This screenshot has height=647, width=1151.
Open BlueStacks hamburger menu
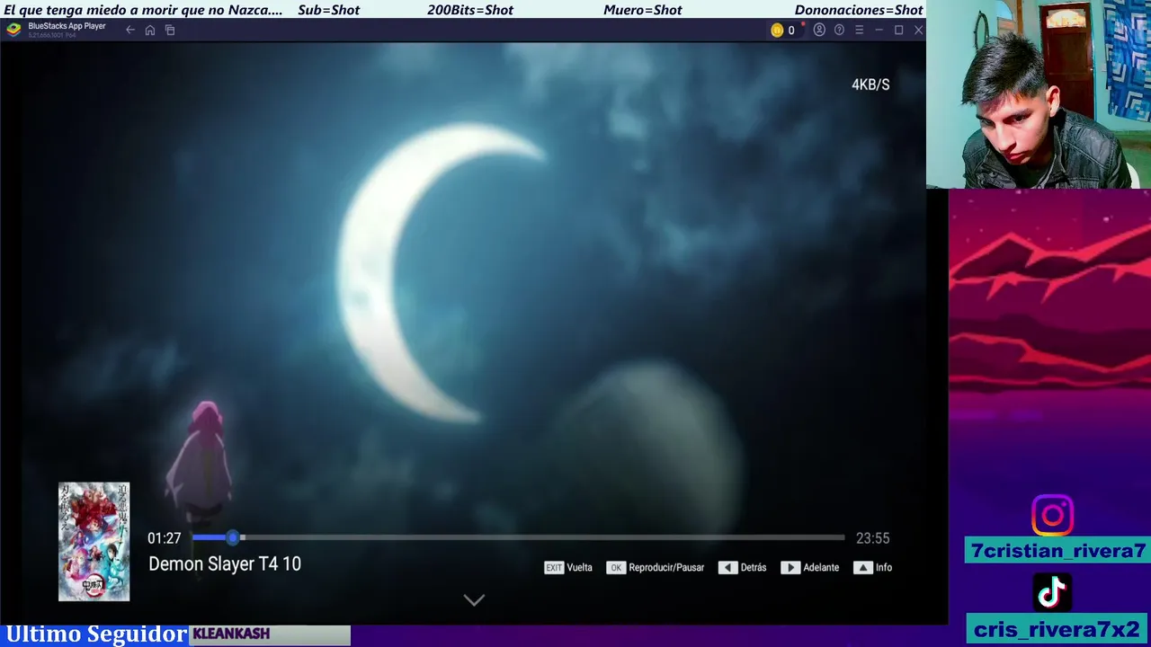pyautogui.click(x=859, y=30)
